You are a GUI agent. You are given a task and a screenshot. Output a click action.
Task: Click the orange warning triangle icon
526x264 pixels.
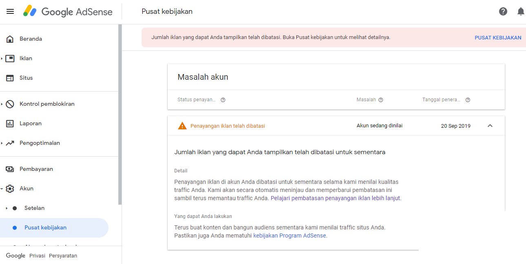(x=182, y=126)
